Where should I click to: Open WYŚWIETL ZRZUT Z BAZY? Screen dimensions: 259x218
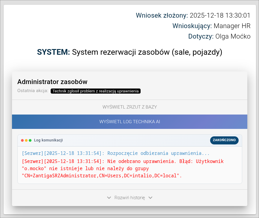pos(129,107)
